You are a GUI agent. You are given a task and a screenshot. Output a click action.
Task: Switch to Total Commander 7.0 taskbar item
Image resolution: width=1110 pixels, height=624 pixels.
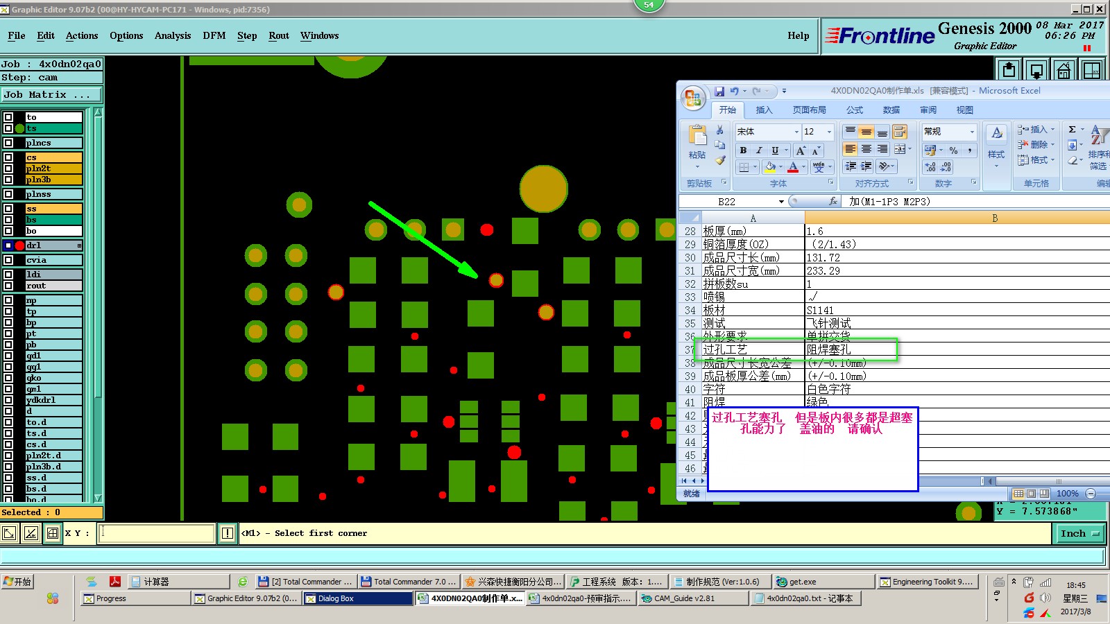tap(409, 582)
